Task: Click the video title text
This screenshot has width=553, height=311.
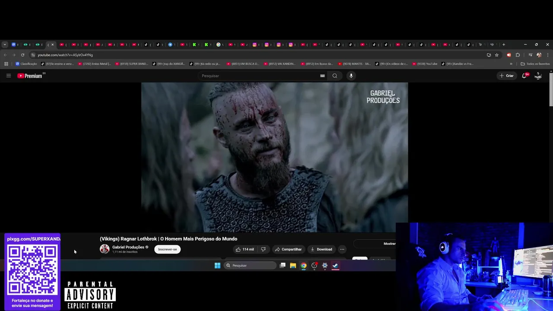Action: (x=168, y=239)
